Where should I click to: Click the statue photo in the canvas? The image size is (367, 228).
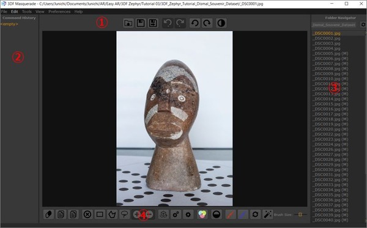[x=174, y=119]
